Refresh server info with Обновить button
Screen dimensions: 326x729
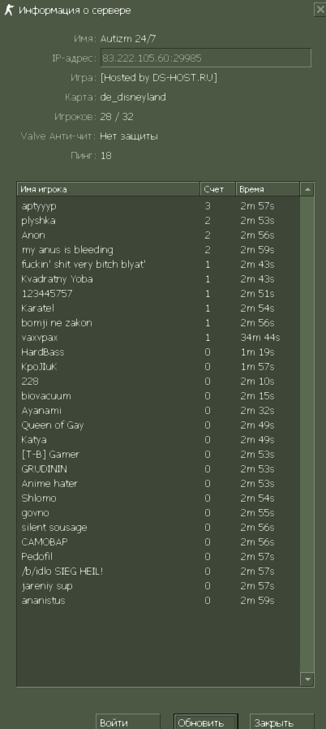(206, 722)
